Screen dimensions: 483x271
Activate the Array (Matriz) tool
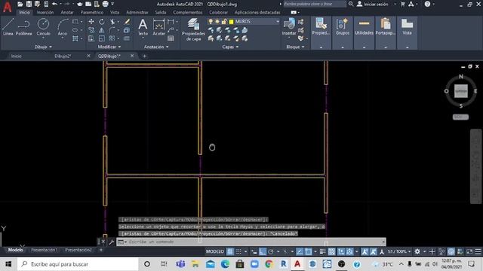(x=112, y=38)
